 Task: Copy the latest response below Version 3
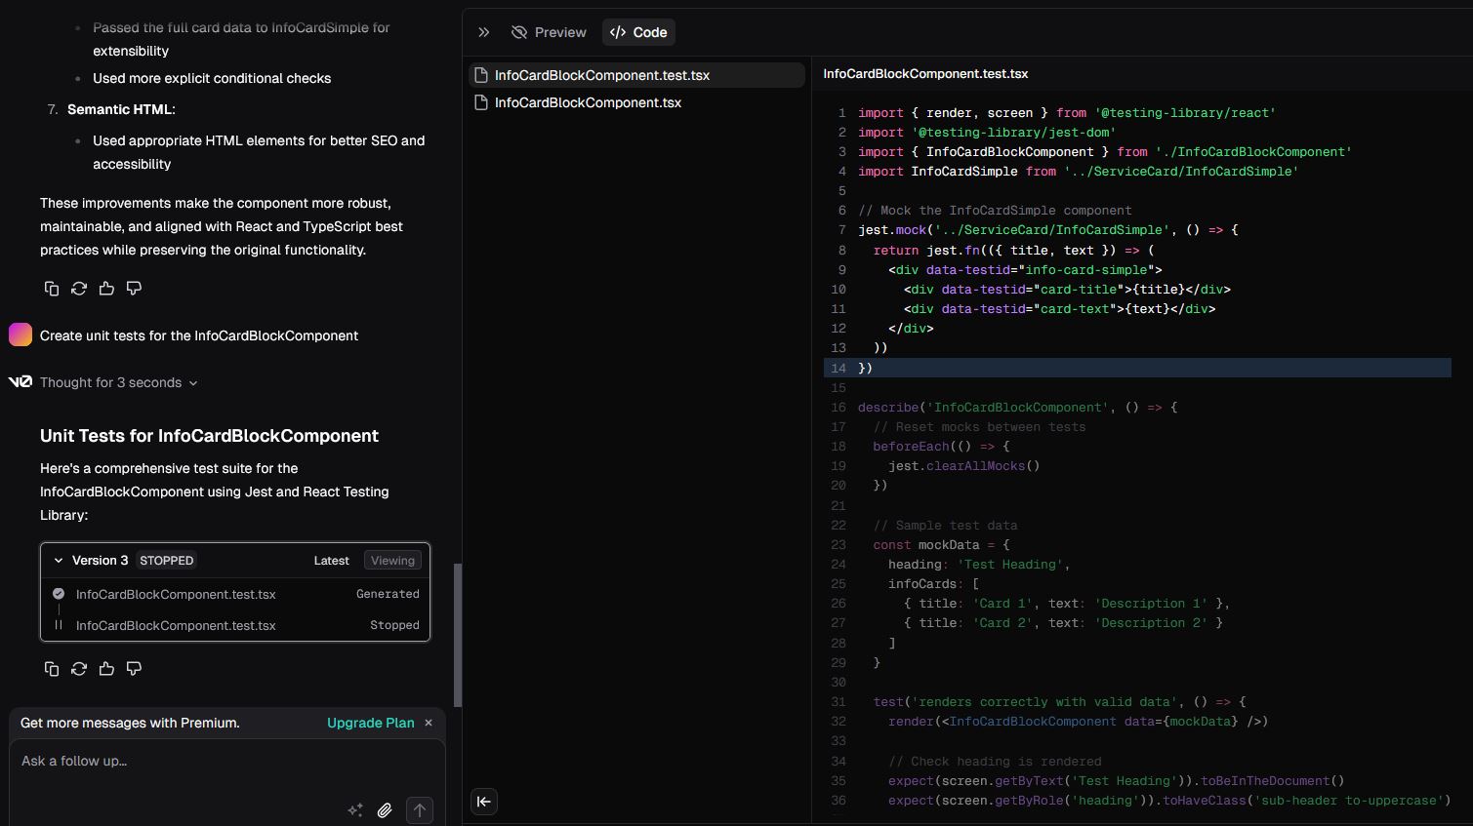[52, 669]
